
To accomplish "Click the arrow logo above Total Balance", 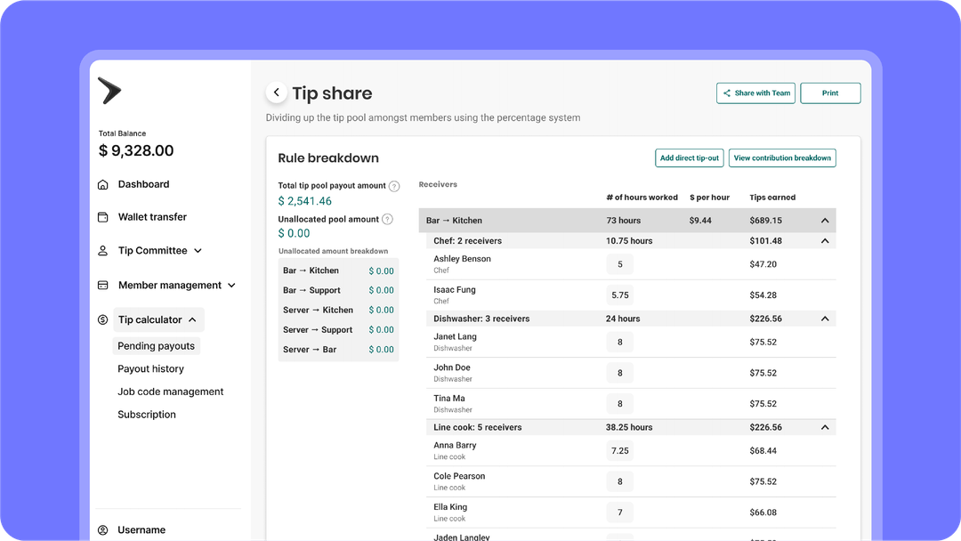I will (109, 92).
